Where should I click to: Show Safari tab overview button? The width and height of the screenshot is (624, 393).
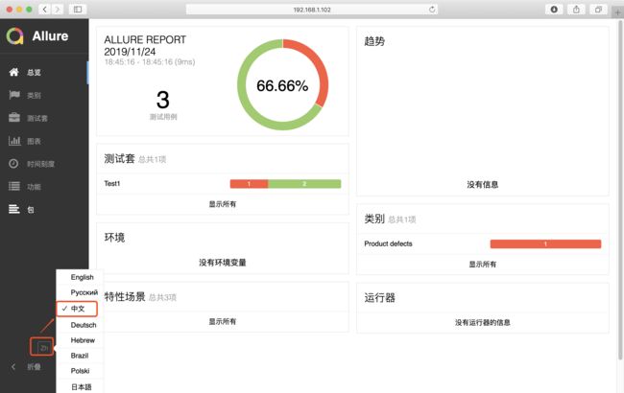pyautogui.click(x=598, y=10)
